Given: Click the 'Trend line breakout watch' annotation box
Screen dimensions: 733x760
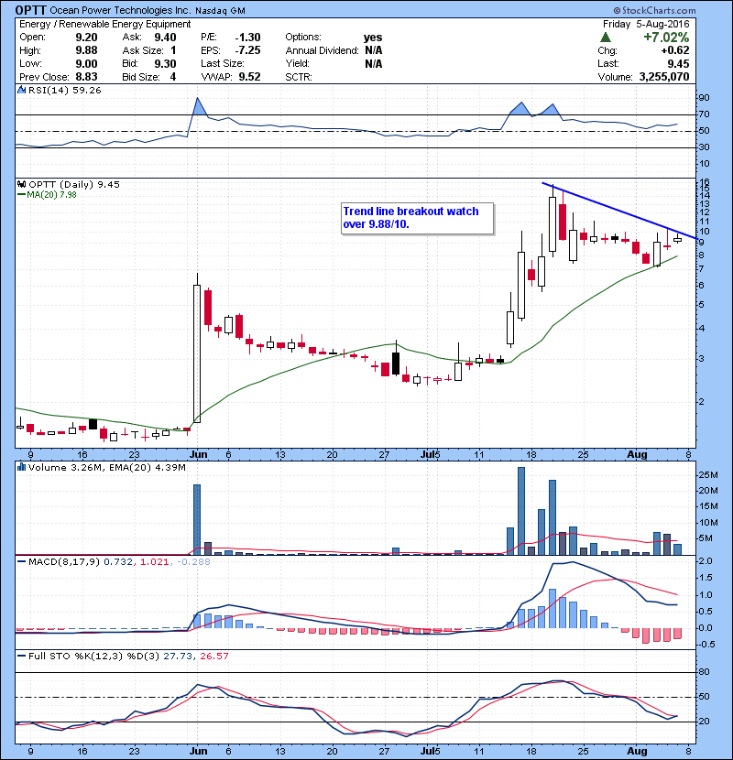Looking at the screenshot, I should [417, 218].
